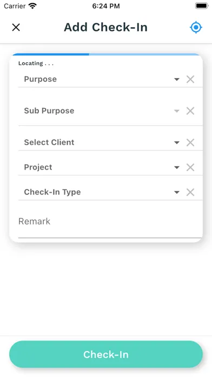Tap the Wi-Fi status icon
The image size is (212, 377).
32,6
